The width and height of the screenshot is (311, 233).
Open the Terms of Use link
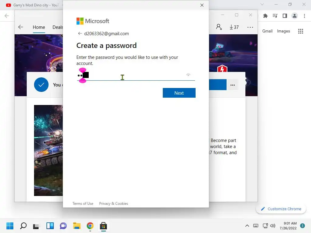(x=83, y=204)
